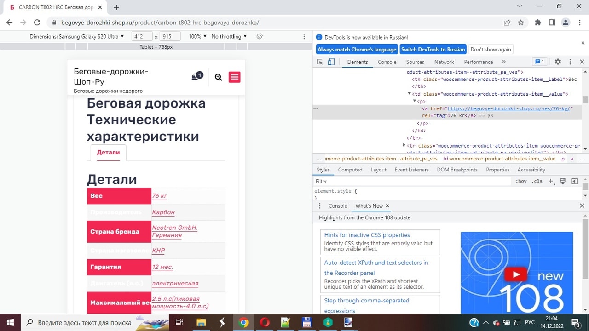Screen dimensions: 589x331
Task: Open device toolbar more options menu
Action: (304, 36)
